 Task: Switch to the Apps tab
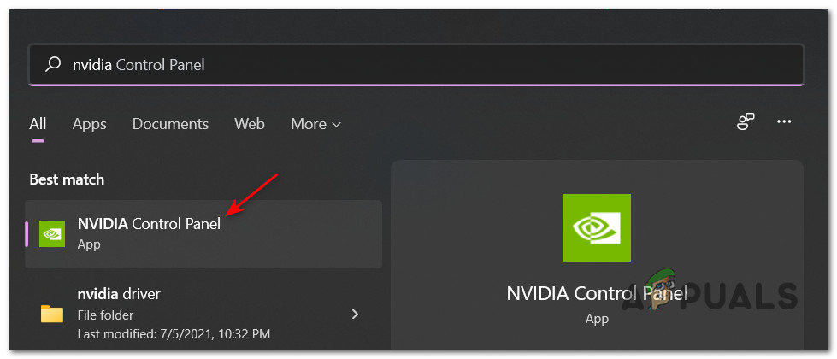pyautogui.click(x=89, y=124)
